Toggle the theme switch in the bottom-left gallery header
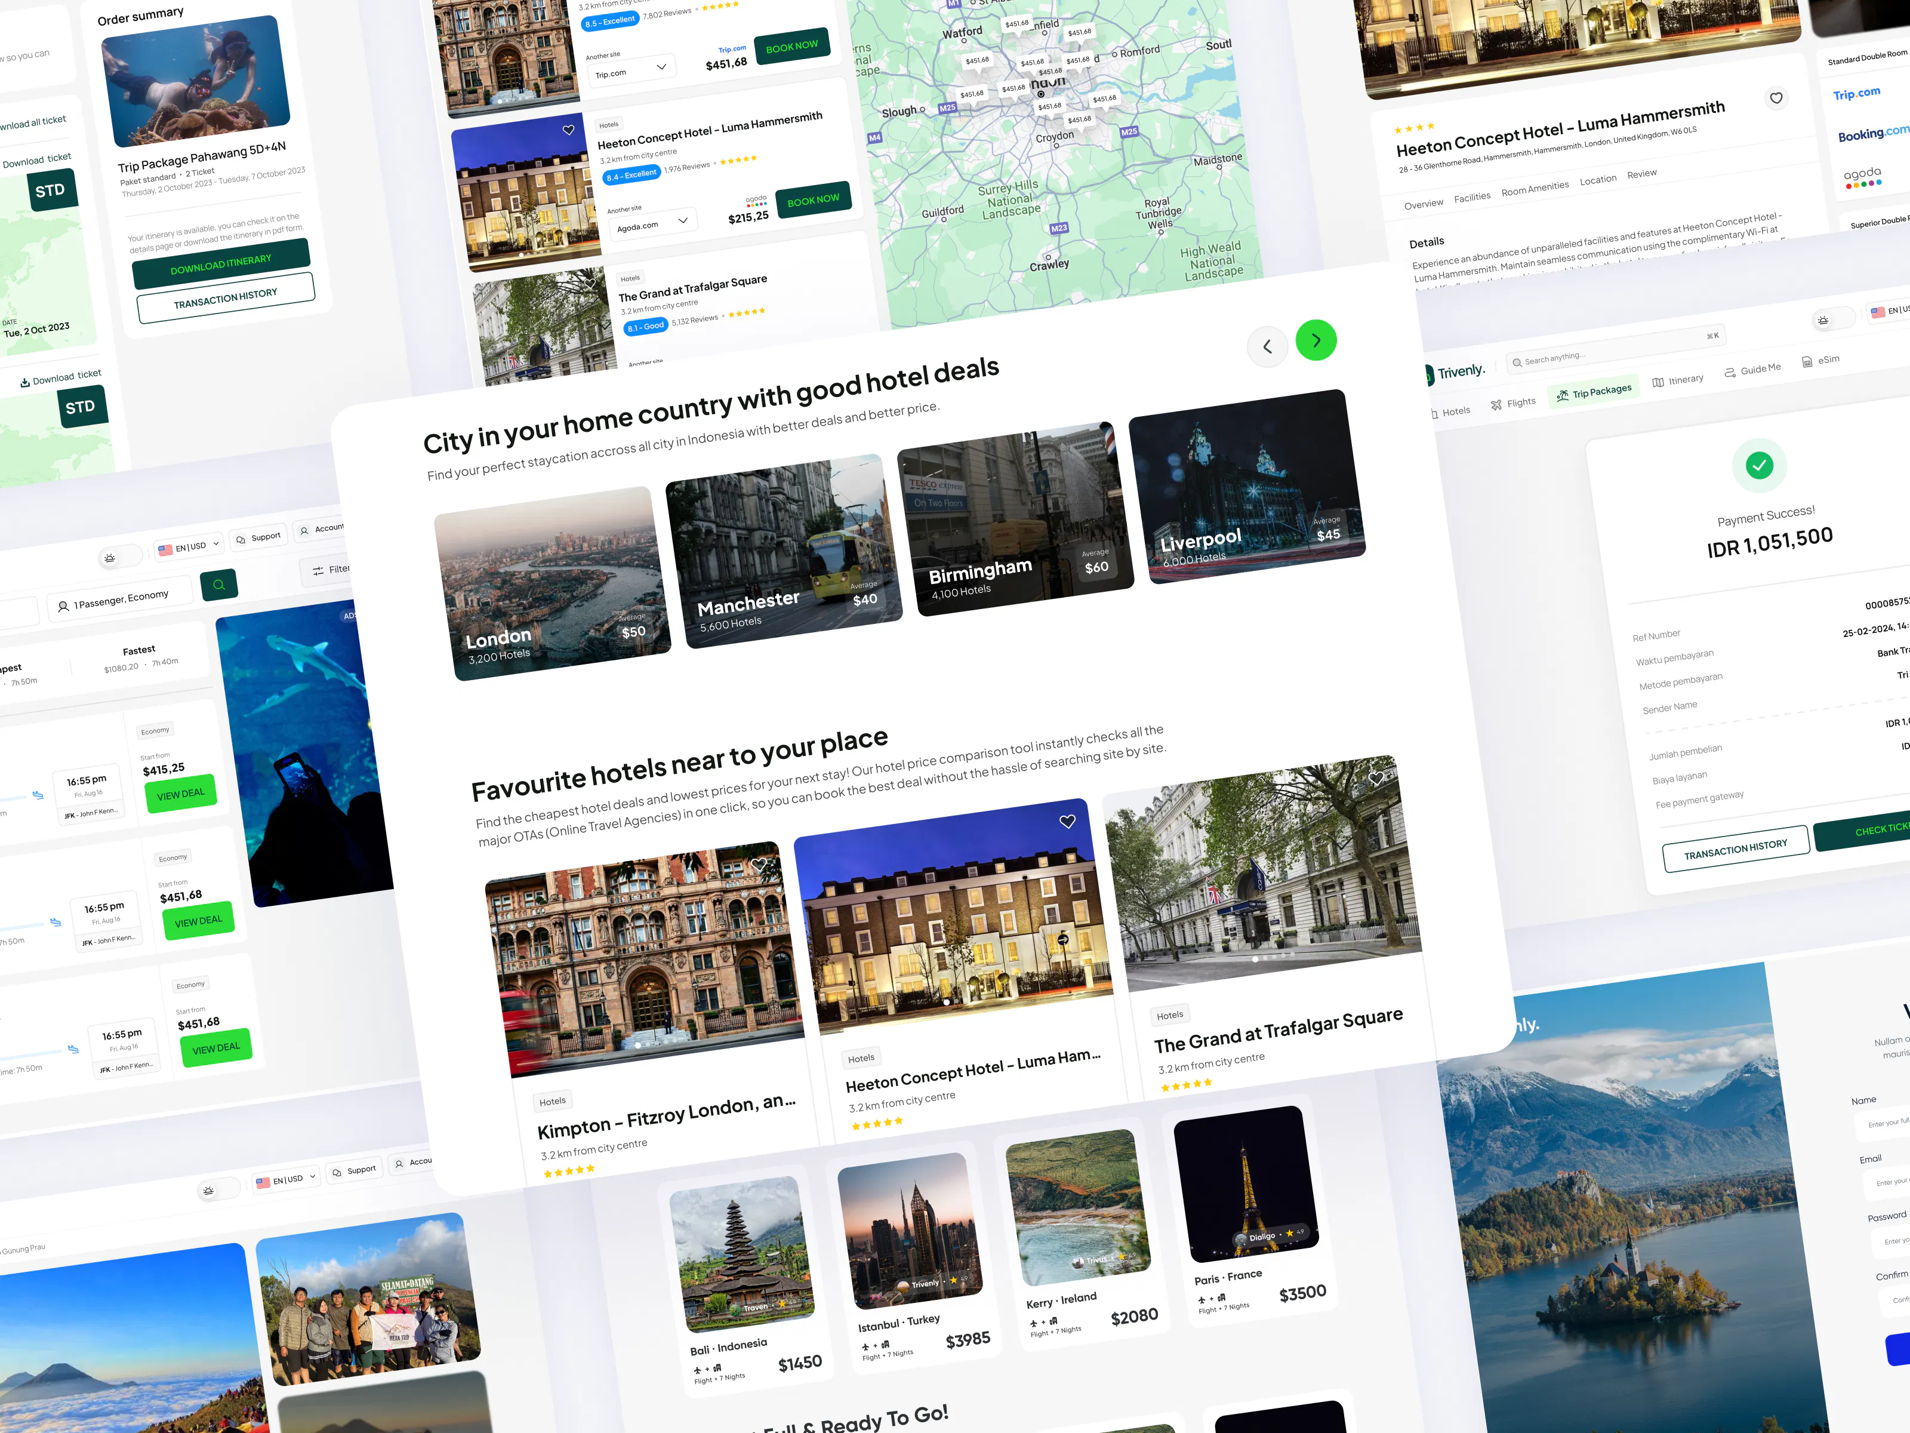1910x1433 pixels. [218, 1190]
